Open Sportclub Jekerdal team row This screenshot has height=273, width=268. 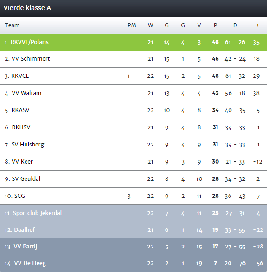click(134, 213)
